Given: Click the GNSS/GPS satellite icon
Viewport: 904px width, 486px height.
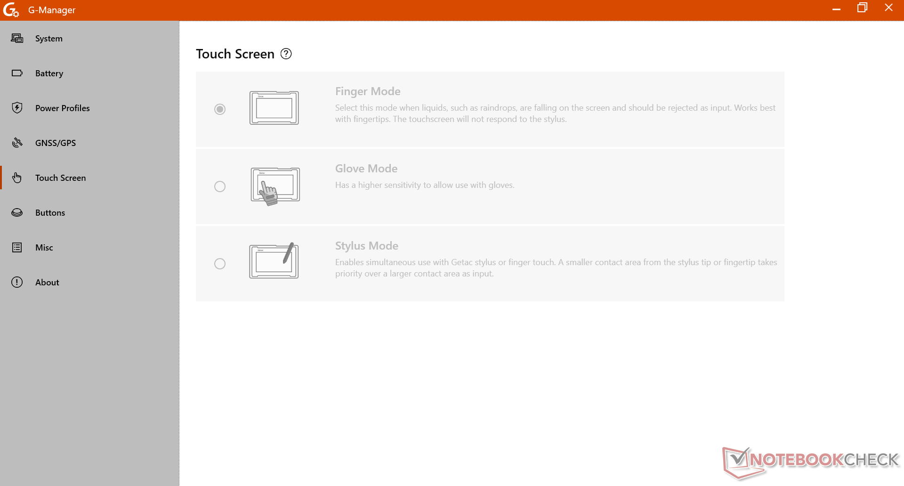Looking at the screenshot, I should (x=17, y=143).
